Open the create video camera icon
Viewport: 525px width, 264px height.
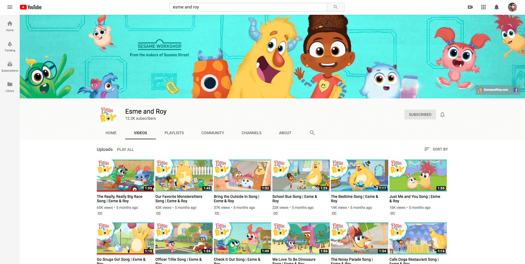tap(470, 7)
